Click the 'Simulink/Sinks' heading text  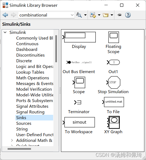coord(16,24)
